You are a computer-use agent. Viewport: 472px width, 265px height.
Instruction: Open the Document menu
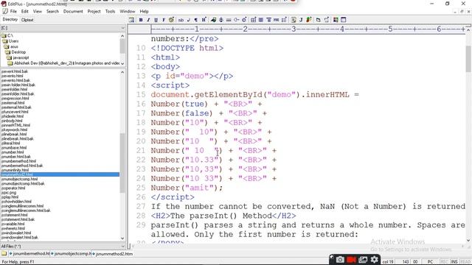pos(73,11)
